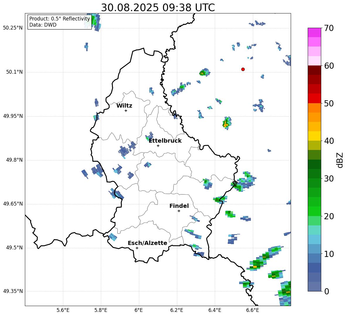Click the 6.2°E longitude tick label
The width and height of the screenshot is (347, 316).
[x=177, y=310]
